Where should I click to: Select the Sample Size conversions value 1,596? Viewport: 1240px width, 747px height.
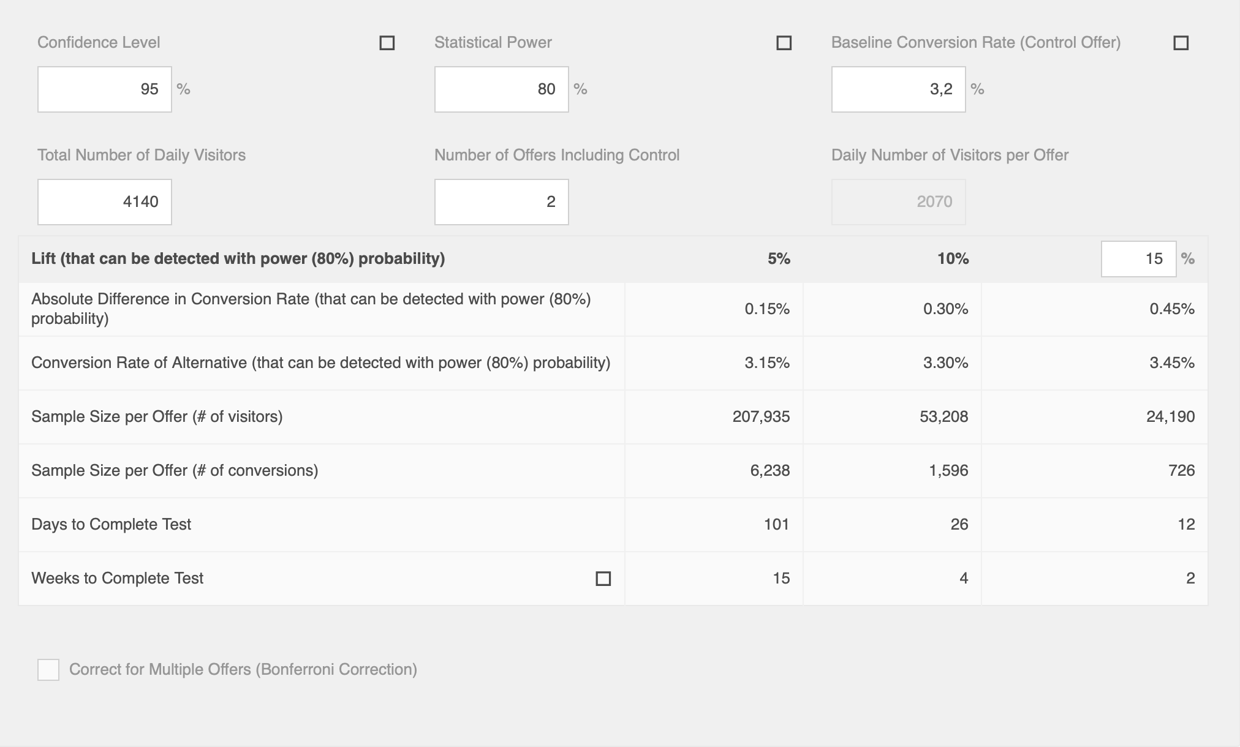click(x=948, y=471)
